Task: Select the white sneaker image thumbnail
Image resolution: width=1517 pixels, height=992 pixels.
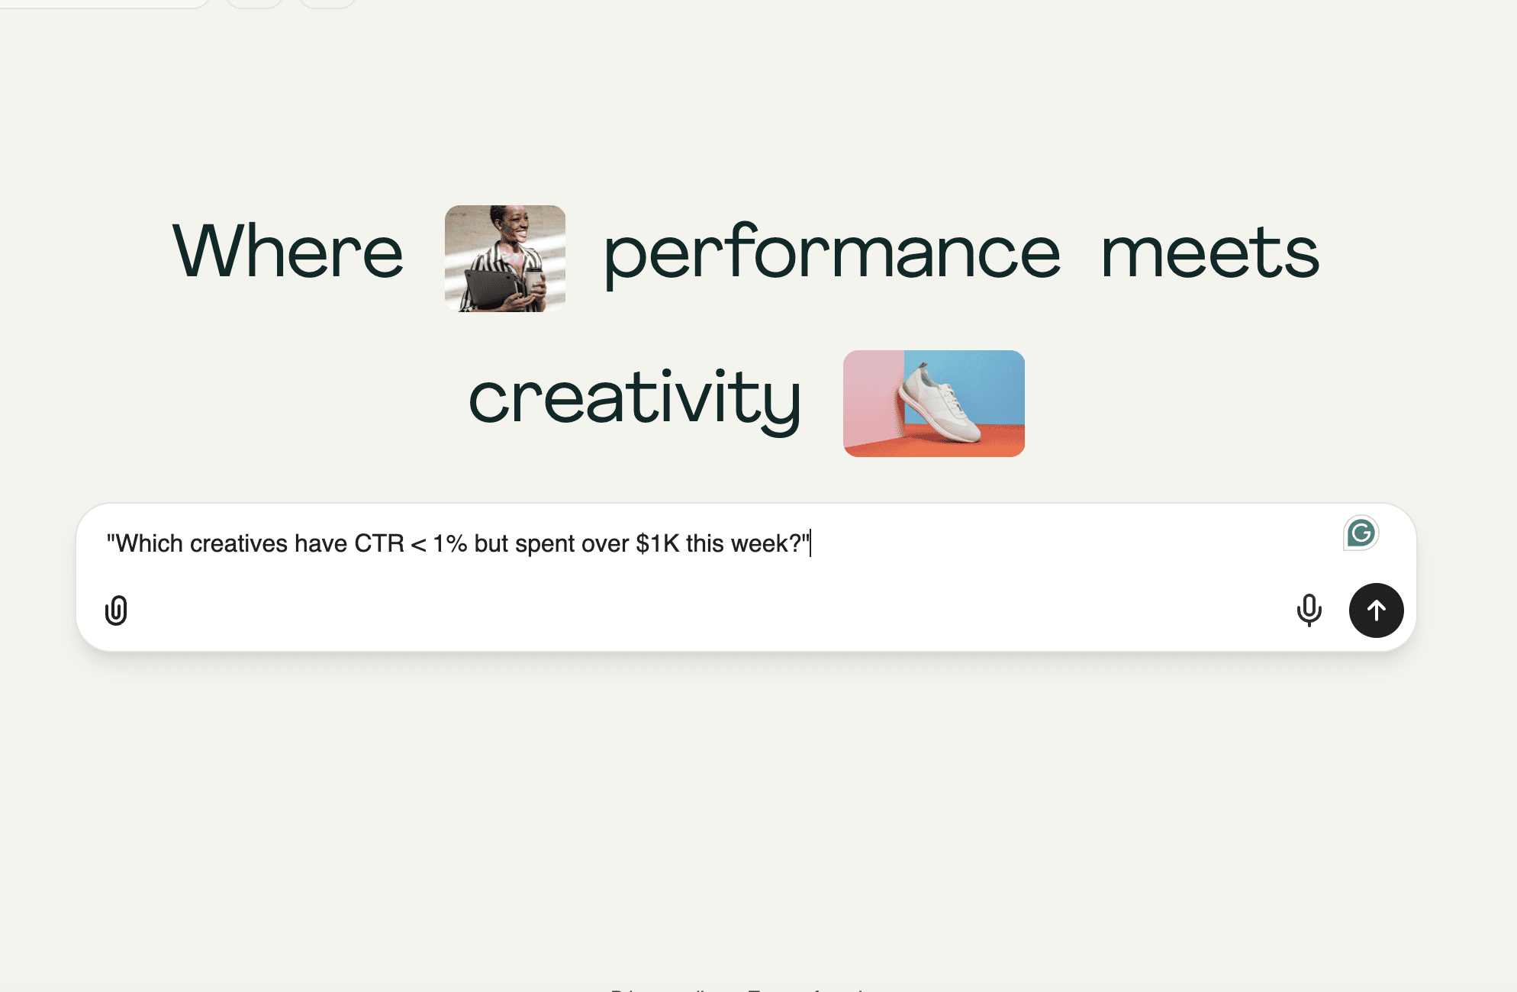Action: point(934,404)
